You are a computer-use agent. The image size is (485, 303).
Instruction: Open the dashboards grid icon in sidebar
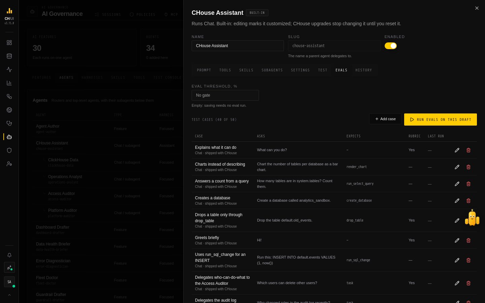pyautogui.click(x=9, y=43)
